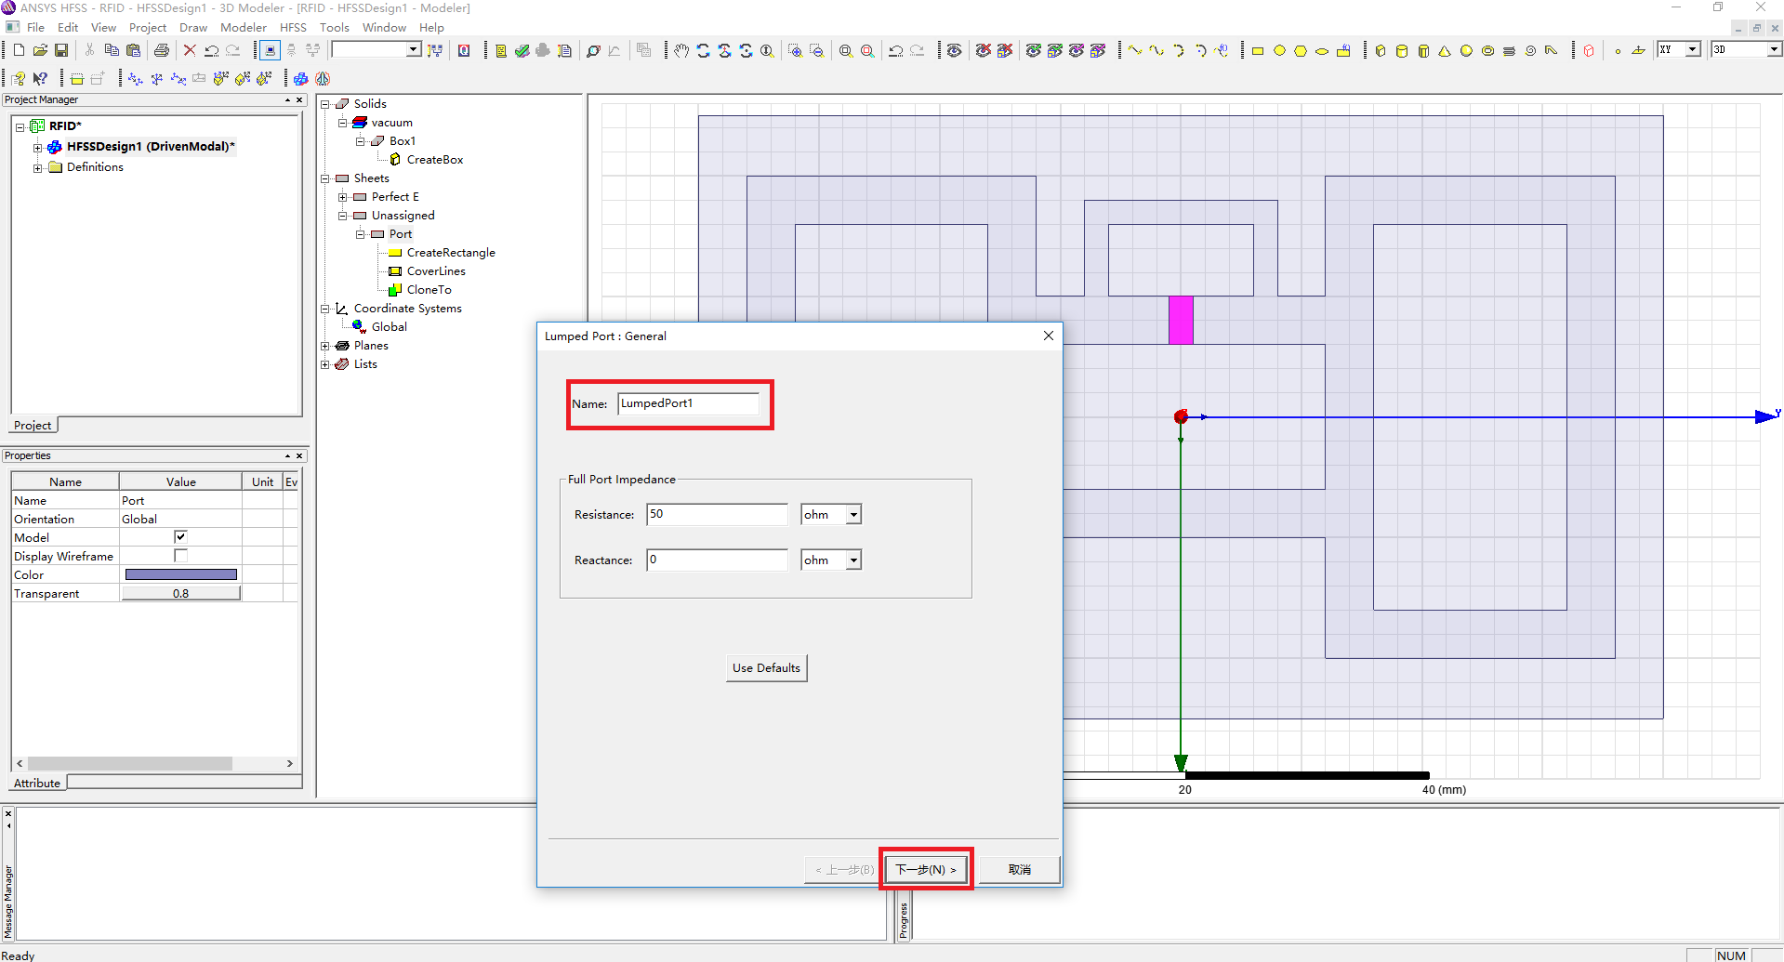Select the Draw Cone tool
Screen dimensions: 1784x962
pyautogui.click(x=1445, y=50)
